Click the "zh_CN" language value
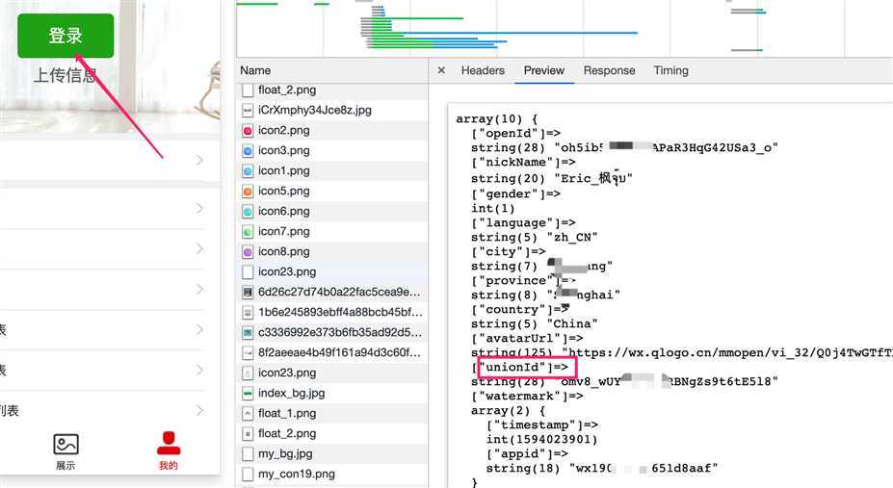Screen dimensions: 893x488 click(x=572, y=237)
